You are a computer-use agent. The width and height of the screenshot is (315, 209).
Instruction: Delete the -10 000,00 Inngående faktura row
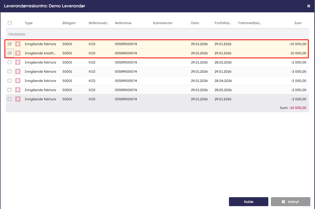pyautogui.click(x=18, y=44)
